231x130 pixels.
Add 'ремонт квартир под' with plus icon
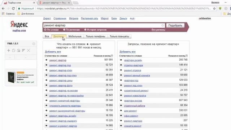[x=47, y=65]
